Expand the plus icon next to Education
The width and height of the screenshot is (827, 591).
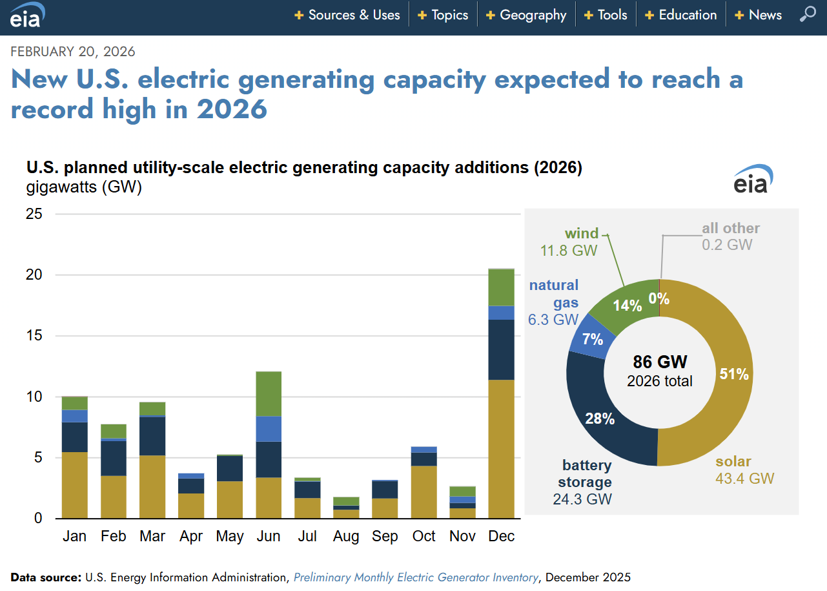[649, 15]
